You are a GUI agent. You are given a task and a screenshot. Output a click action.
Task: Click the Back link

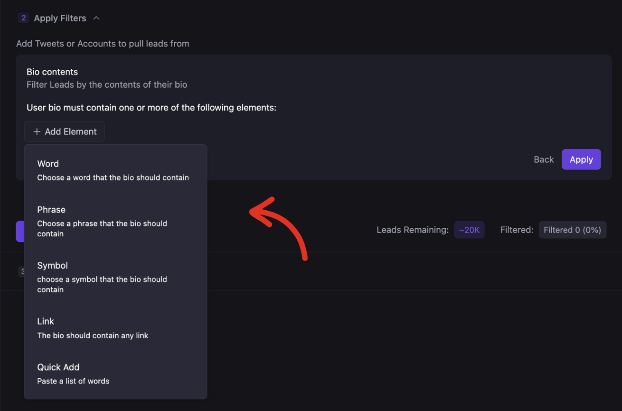pyautogui.click(x=544, y=159)
